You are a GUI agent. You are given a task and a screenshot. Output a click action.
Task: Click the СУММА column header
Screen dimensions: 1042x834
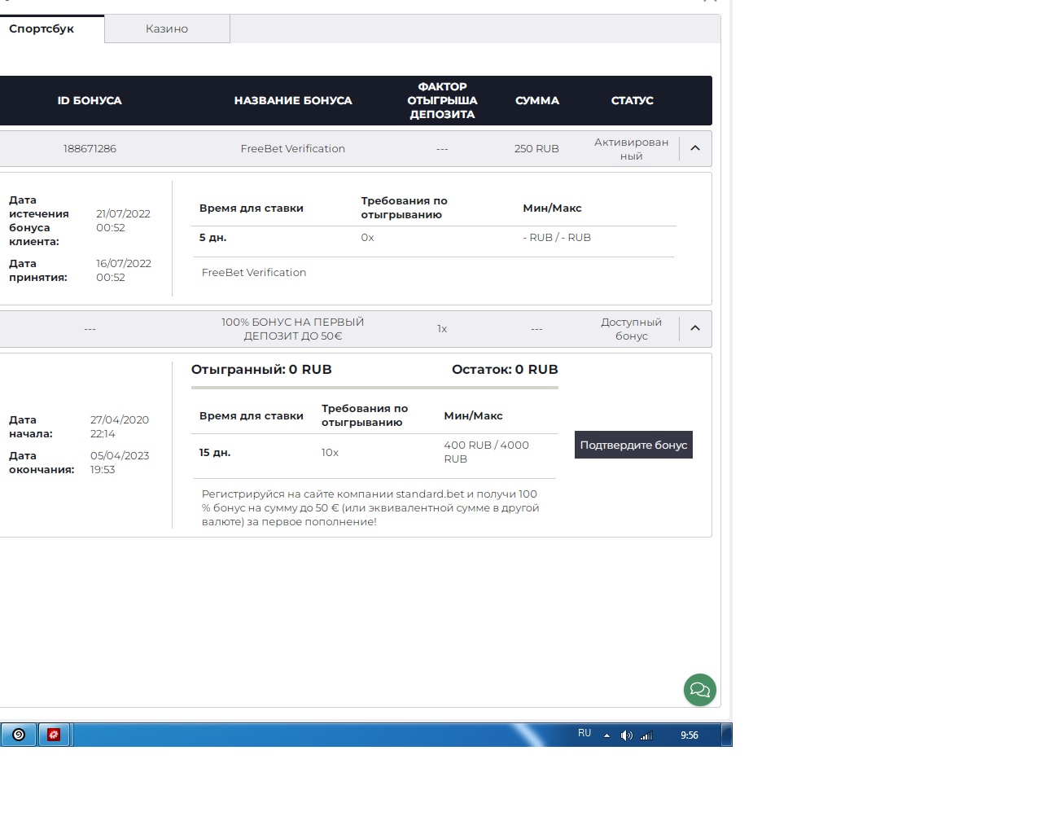[x=537, y=100]
